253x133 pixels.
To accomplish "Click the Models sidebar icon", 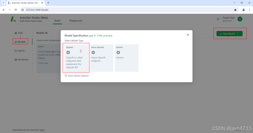I will coord(16,42).
